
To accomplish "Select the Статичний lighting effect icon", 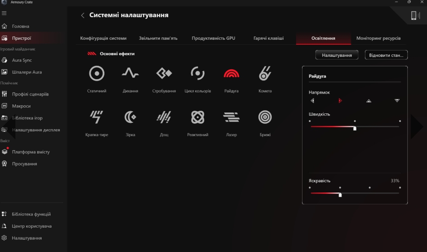I will click(x=97, y=74).
